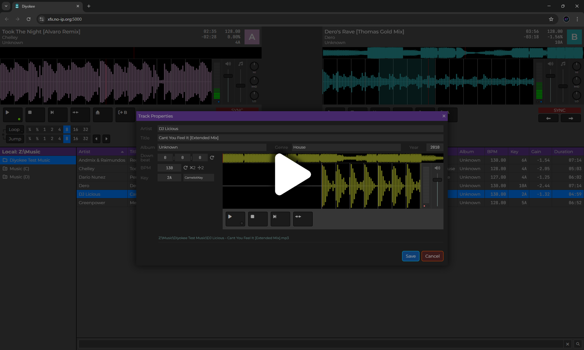Click the Jump button
This screenshot has height=350, width=584.
click(15, 139)
